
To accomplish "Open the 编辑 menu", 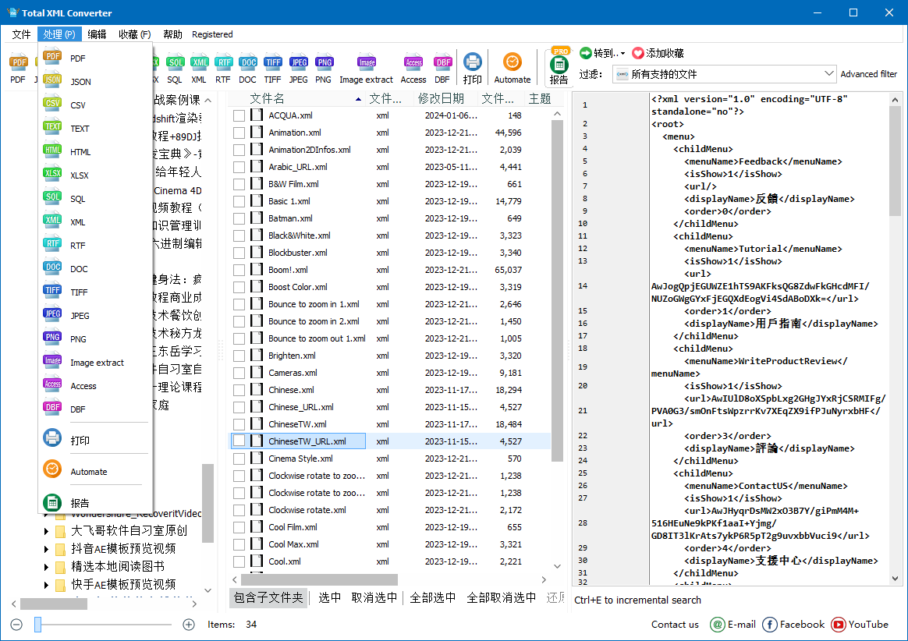I will [100, 34].
